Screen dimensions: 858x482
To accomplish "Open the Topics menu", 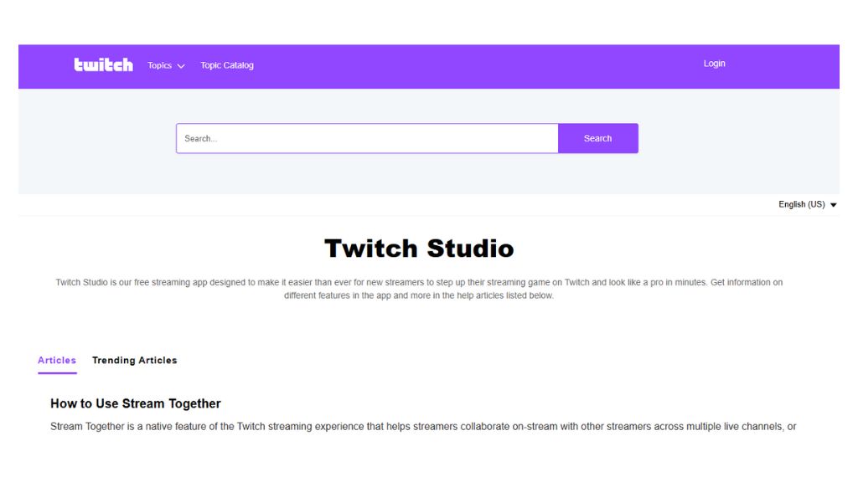I will [159, 65].
